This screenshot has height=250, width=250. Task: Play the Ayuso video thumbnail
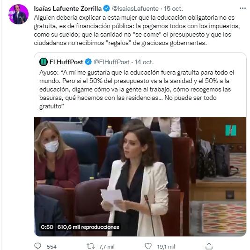pyautogui.click(x=140, y=176)
